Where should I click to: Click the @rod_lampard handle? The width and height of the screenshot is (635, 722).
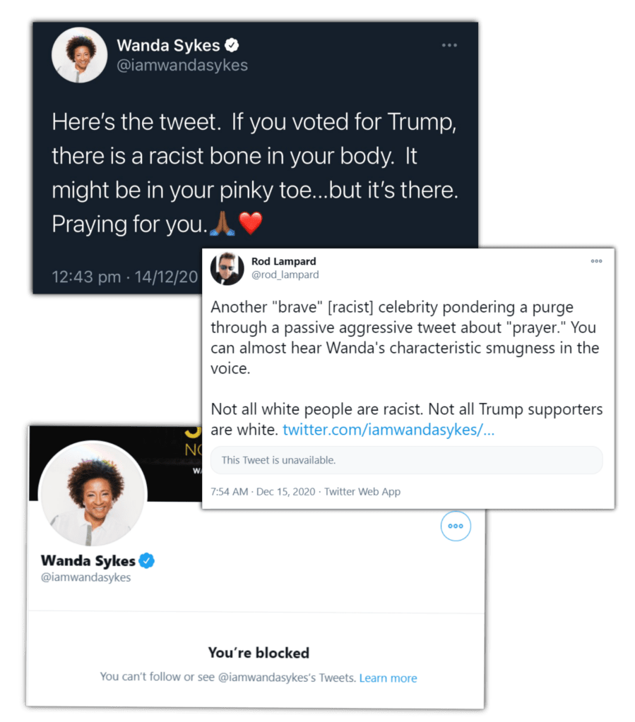point(285,275)
